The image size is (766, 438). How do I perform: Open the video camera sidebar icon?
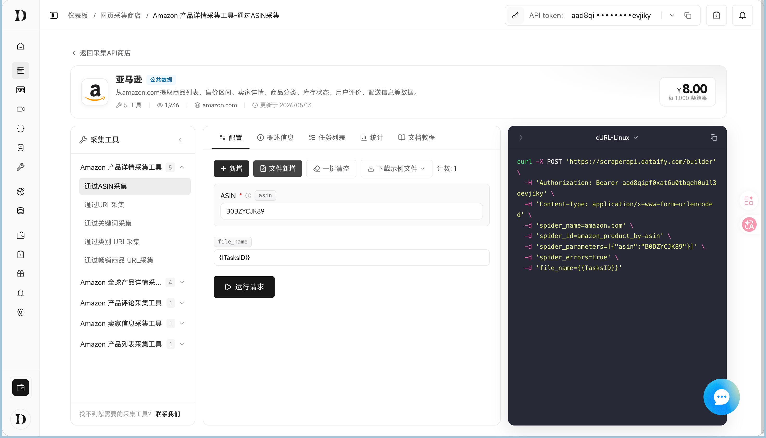(x=21, y=109)
